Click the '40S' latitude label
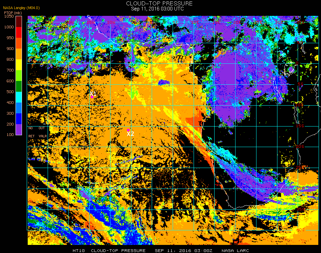This screenshot has height=253, width=321. (x=300, y=230)
